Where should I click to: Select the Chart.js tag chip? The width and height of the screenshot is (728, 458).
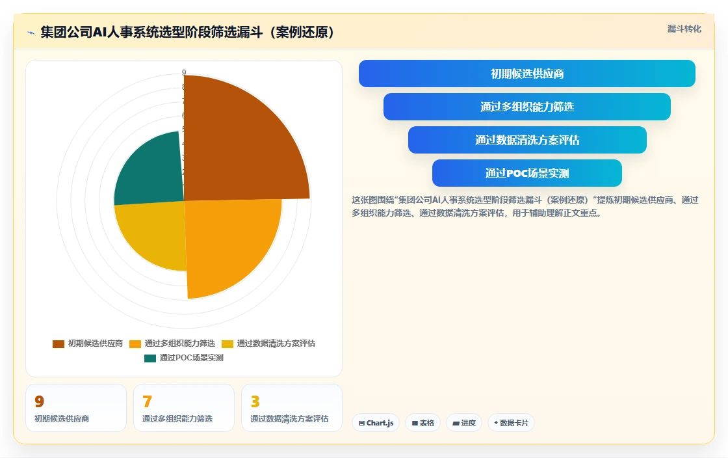coord(376,423)
